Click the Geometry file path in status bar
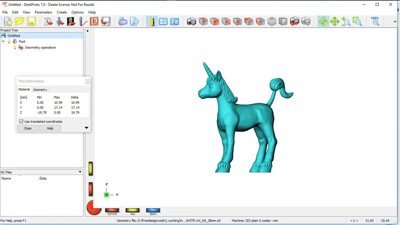 [169, 221]
